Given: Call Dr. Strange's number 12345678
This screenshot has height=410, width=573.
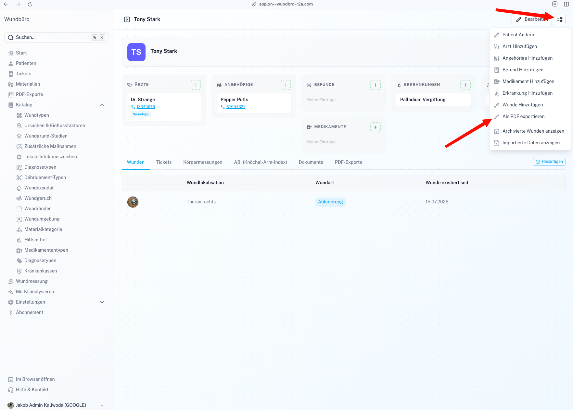Looking at the screenshot, I should (x=146, y=107).
